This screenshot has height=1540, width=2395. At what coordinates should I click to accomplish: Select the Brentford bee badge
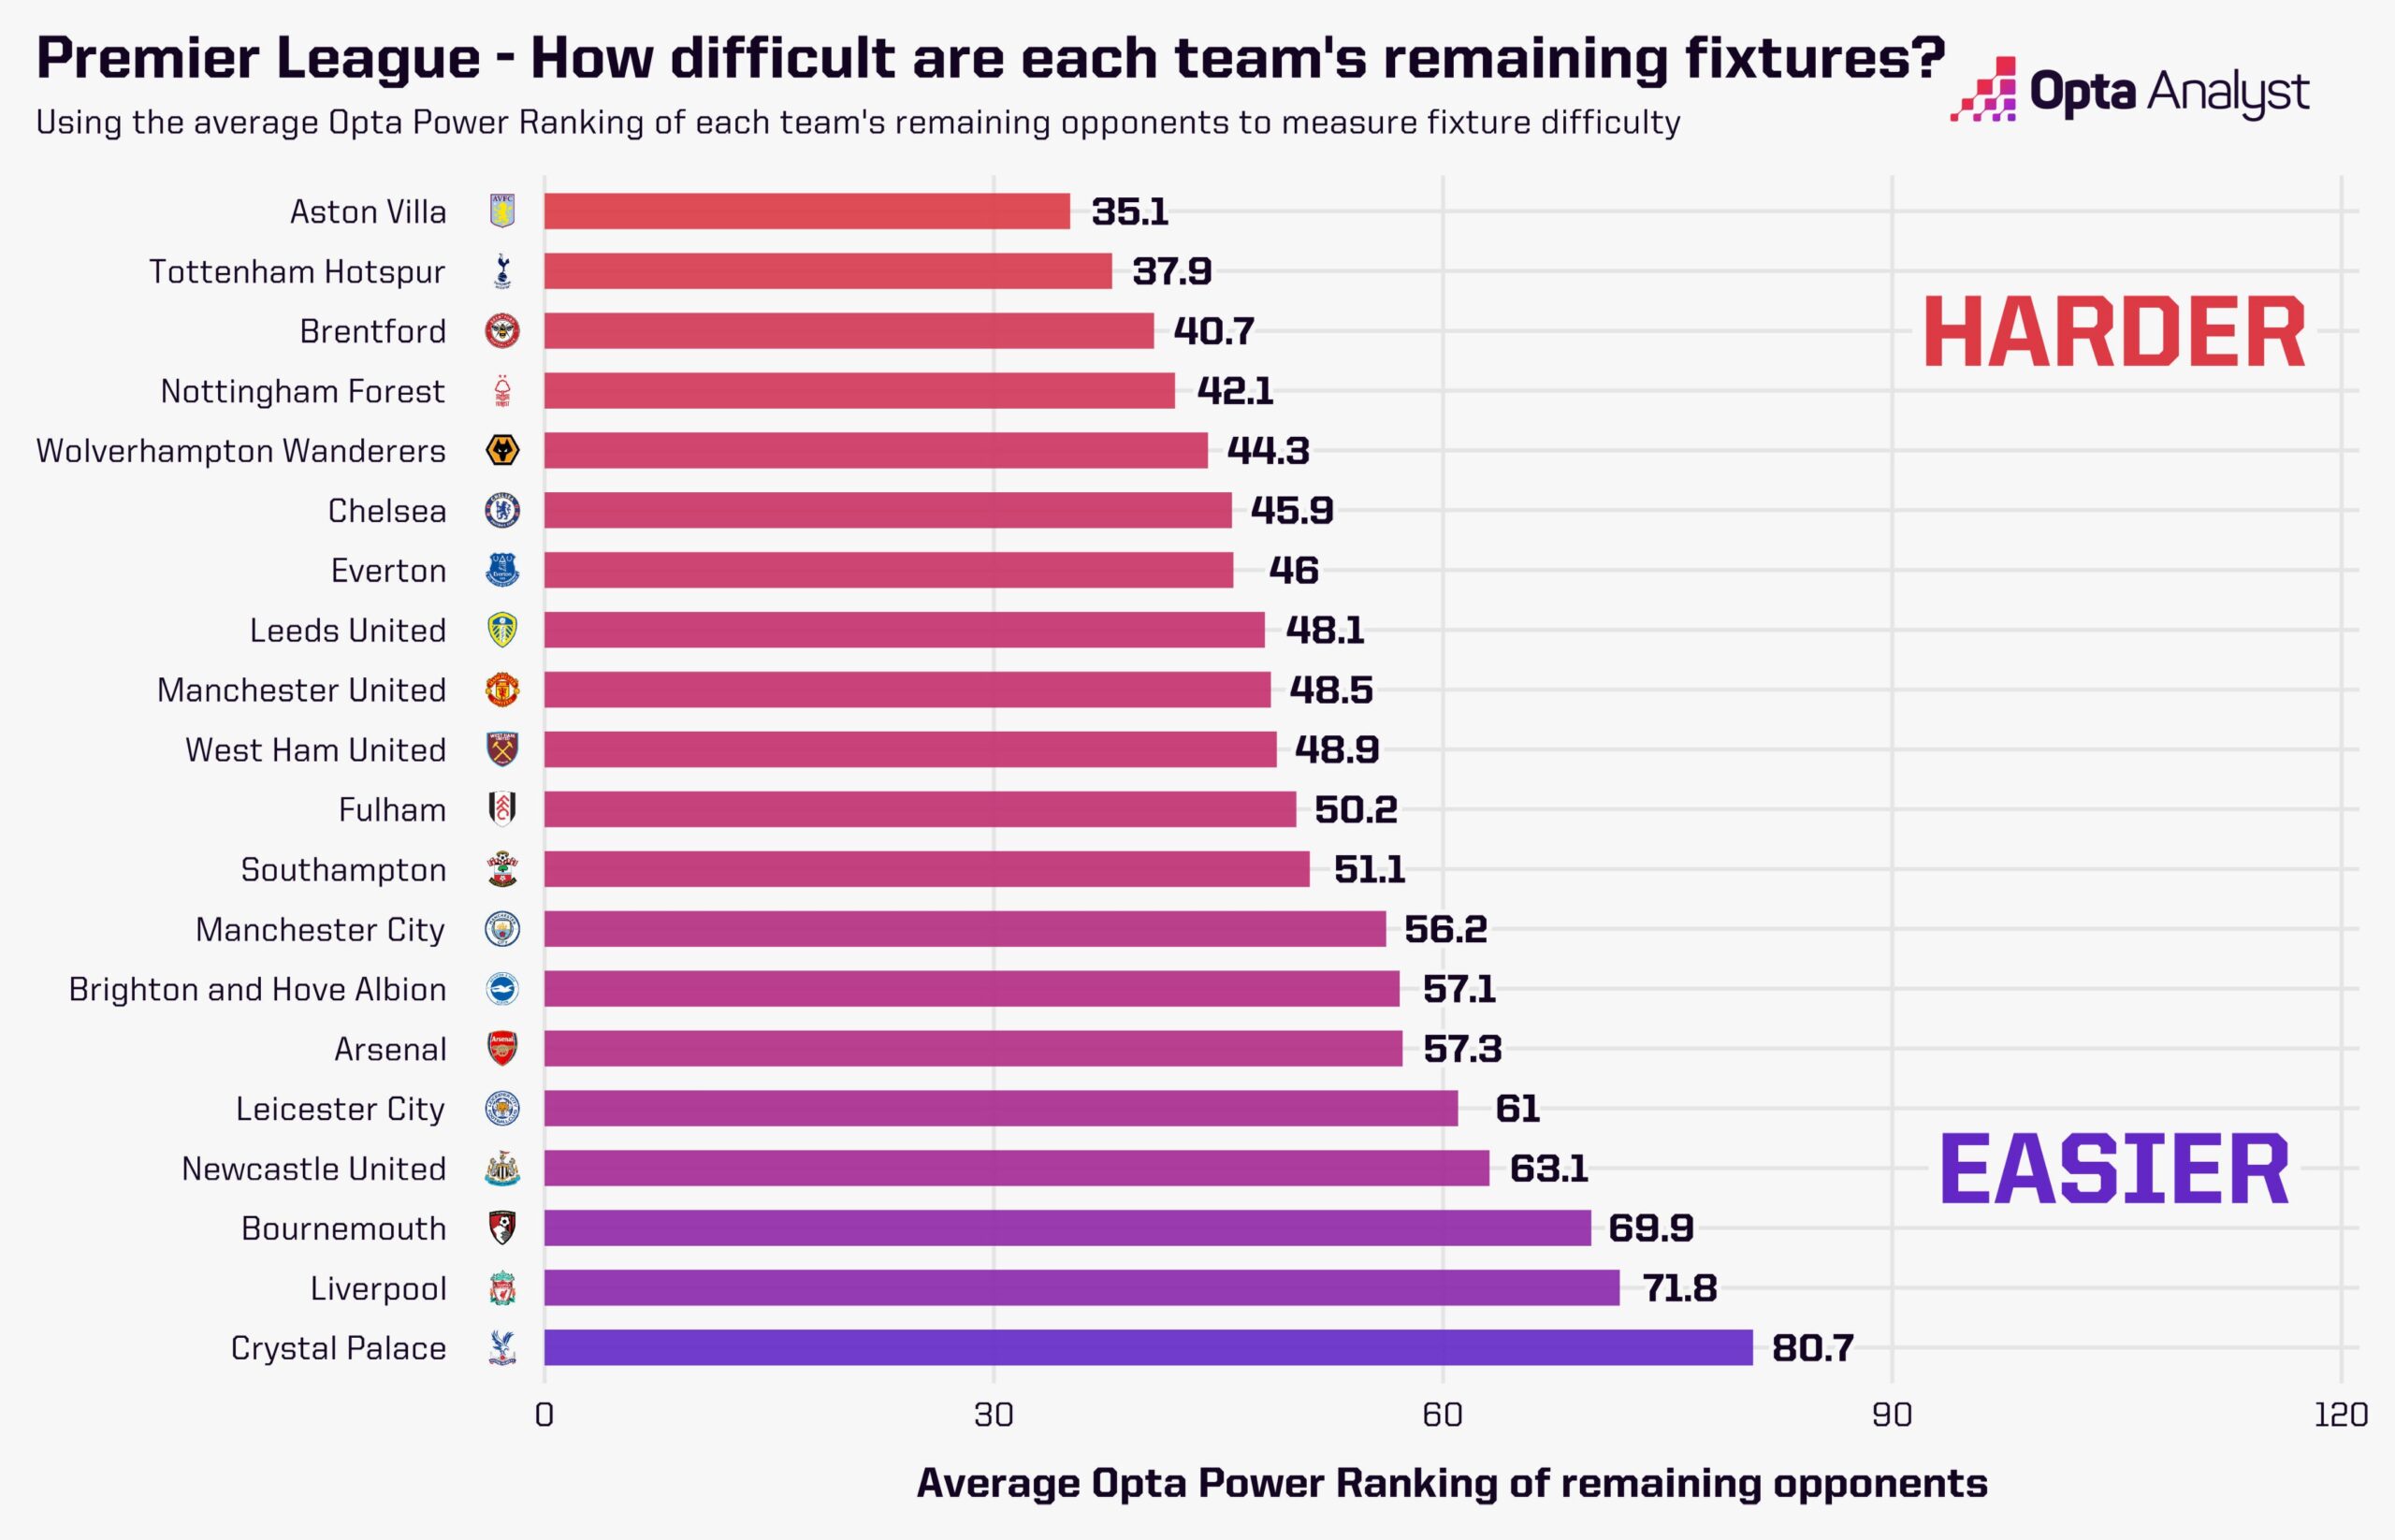pos(502,331)
